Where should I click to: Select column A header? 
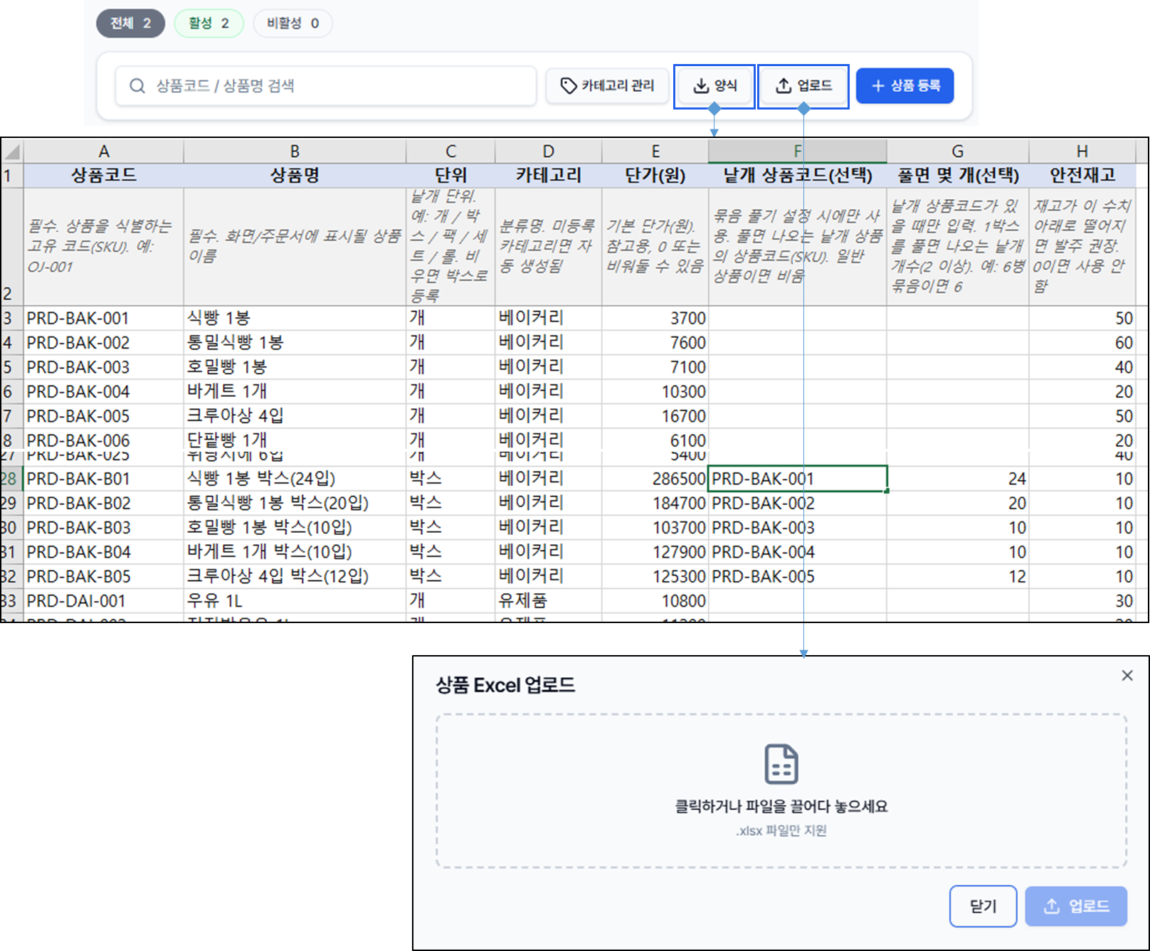coord(104,152)
